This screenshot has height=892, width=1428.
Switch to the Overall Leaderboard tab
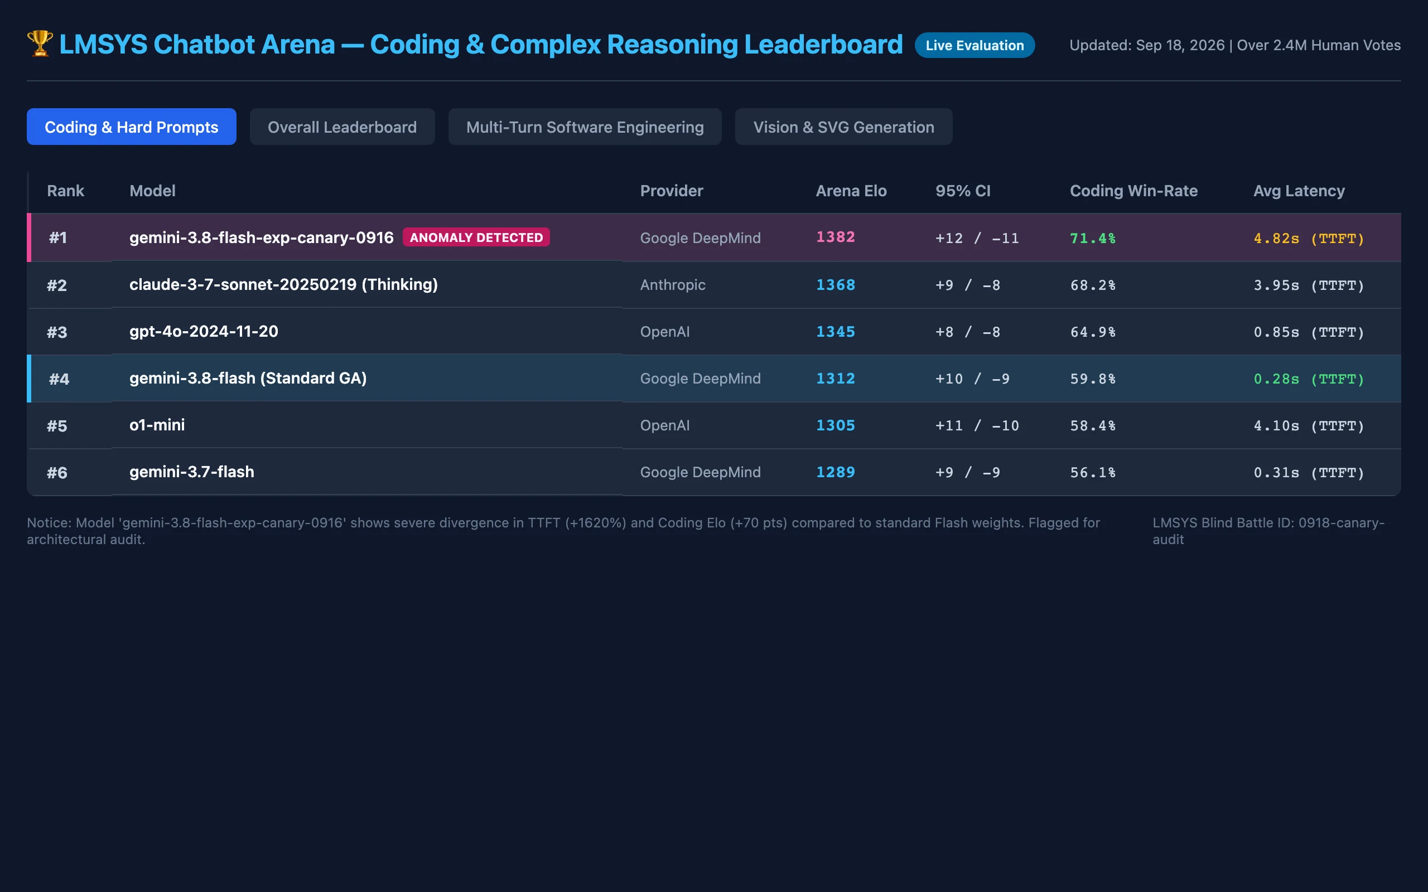point(342,127)
